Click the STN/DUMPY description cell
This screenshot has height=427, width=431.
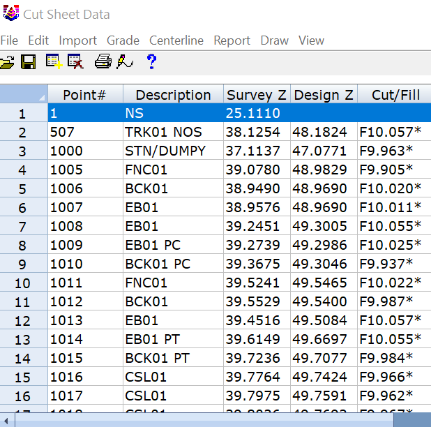173,151
